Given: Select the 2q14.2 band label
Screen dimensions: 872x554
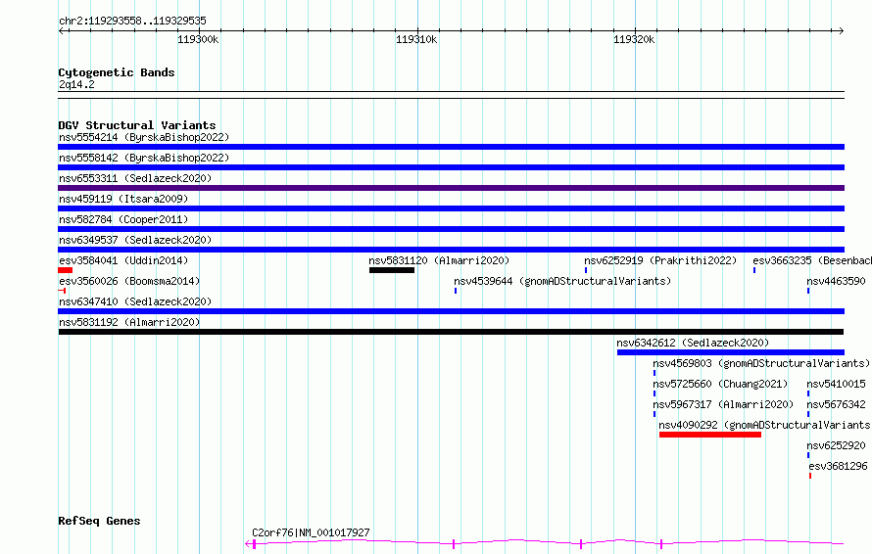Looking at the screenshot, I should (x=76, y=84).
